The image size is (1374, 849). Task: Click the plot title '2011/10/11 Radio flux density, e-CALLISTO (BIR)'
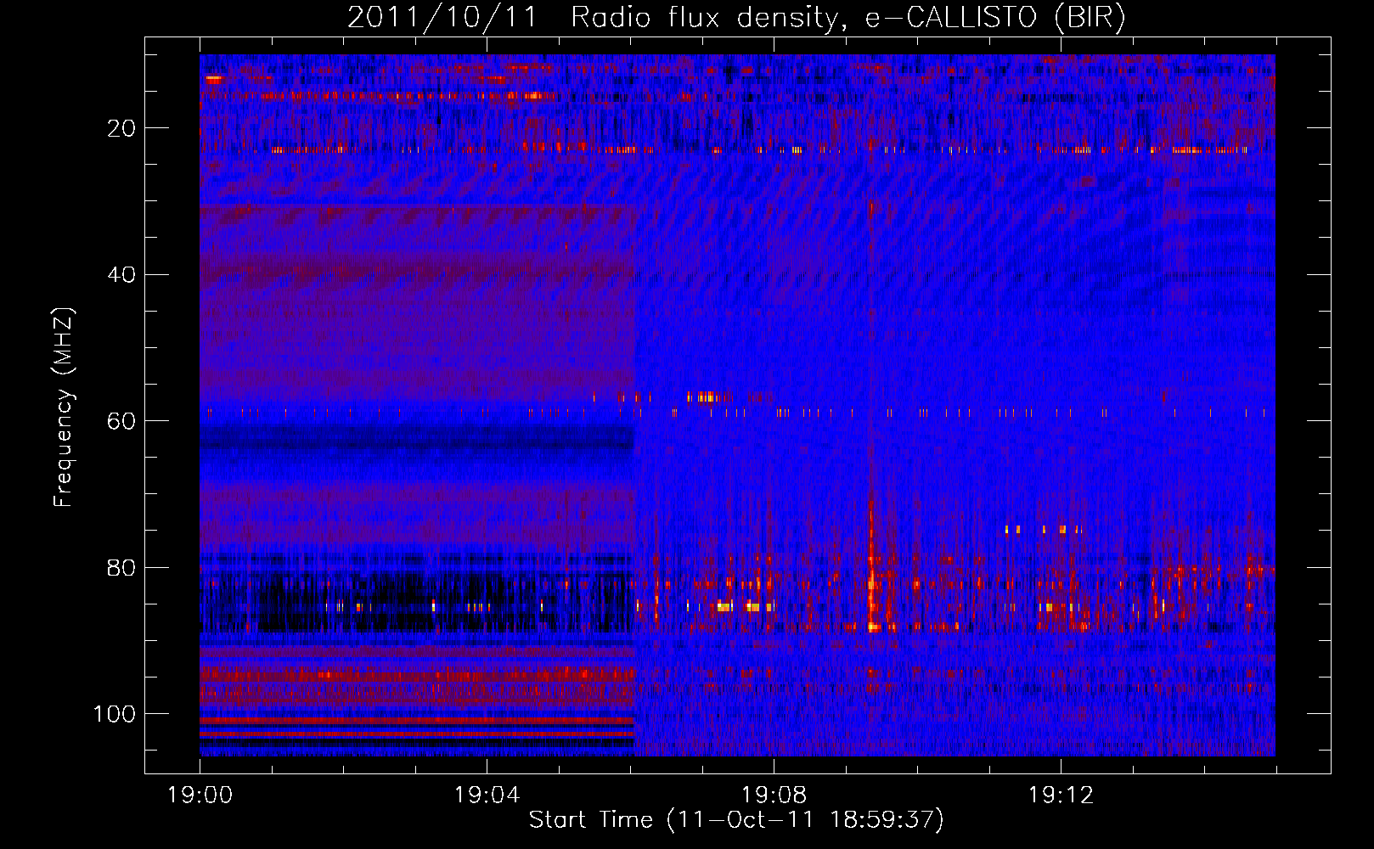coord(736,18)
